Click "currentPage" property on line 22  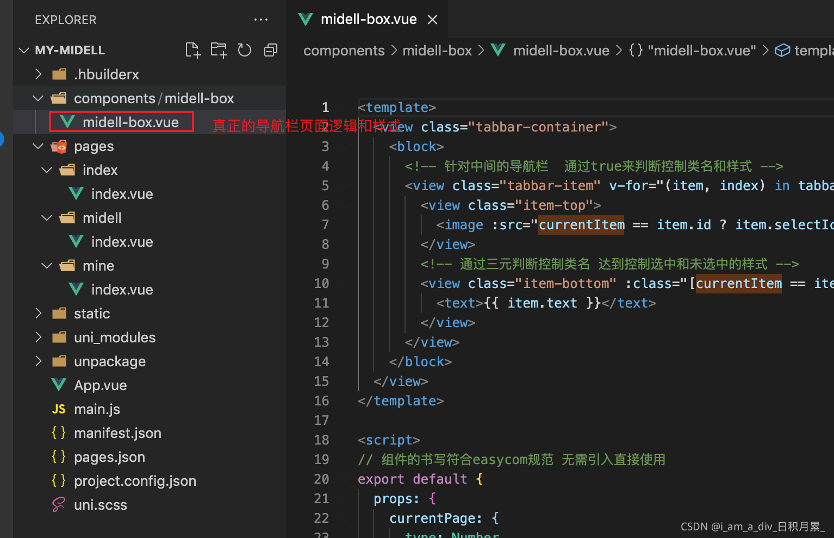[432, 518]
